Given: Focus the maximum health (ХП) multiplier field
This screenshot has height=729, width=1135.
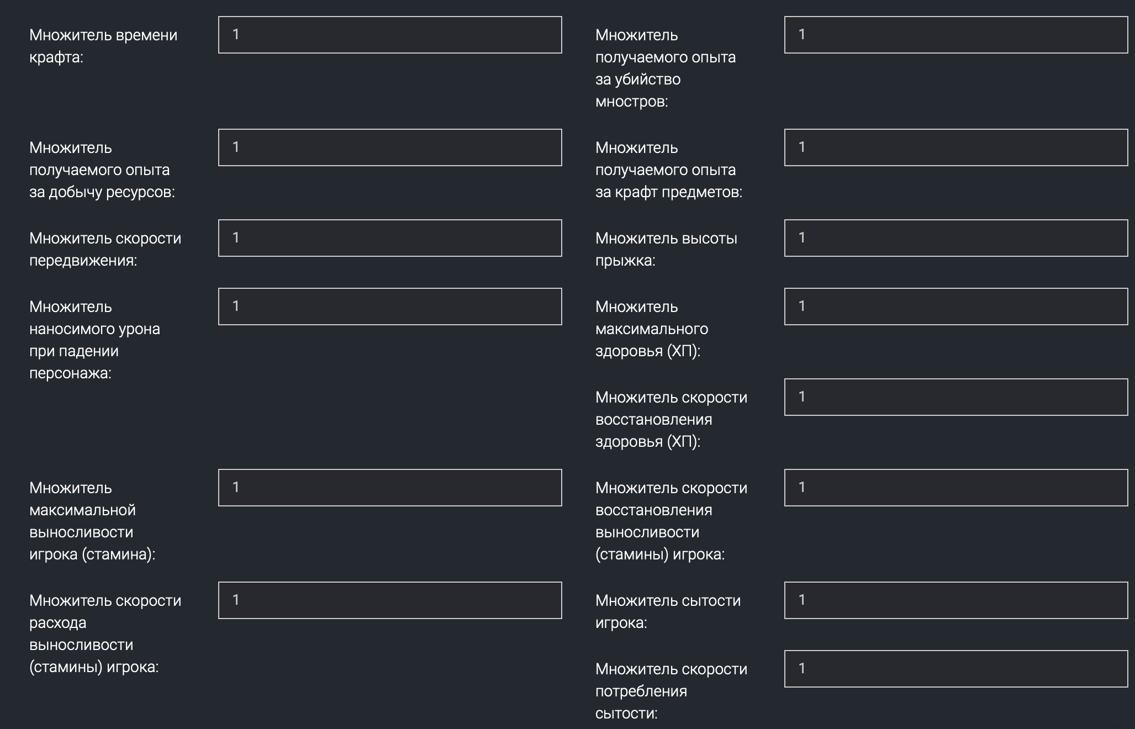Looking at the screenshot, I should tap(955, 307).
